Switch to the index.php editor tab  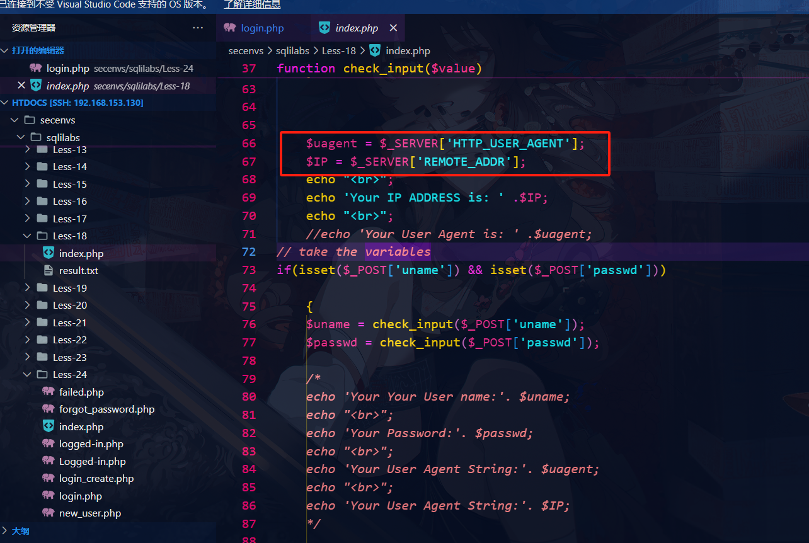pos(357,28)
